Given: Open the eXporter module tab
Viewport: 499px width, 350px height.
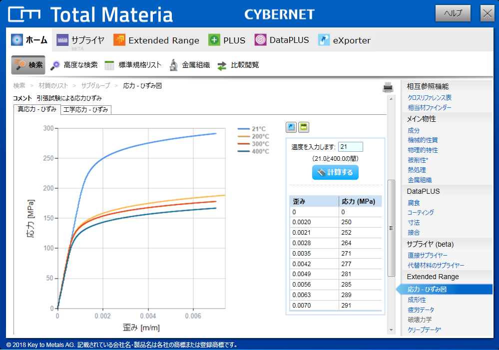Looking at the screenshot, I should click(344, 40).
